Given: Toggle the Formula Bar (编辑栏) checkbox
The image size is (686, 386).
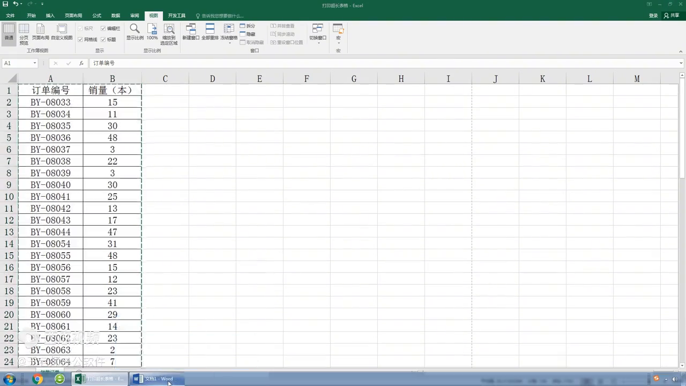Looking at the screenshot, I should pyautogui.click(x=110, y=28).
